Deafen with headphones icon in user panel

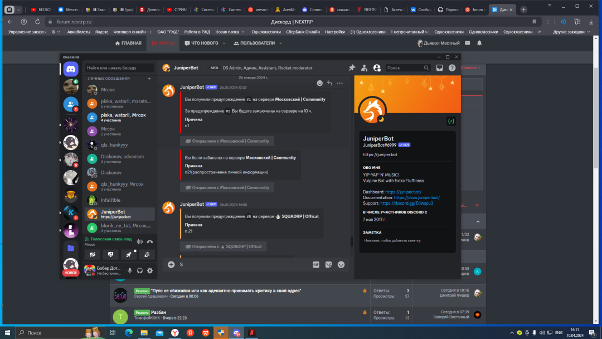point(140,270)
